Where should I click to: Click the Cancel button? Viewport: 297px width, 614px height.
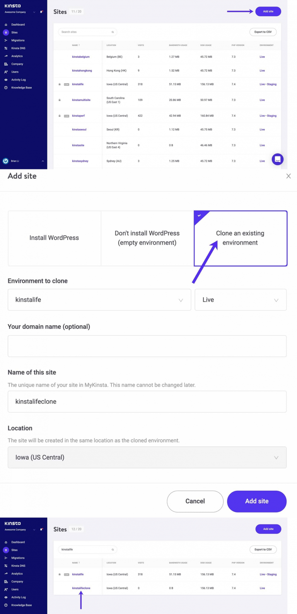click(x=195, y=501)
